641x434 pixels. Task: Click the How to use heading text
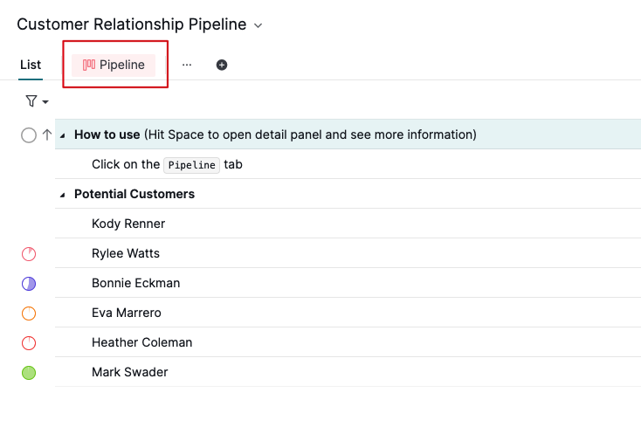point(107,134)
